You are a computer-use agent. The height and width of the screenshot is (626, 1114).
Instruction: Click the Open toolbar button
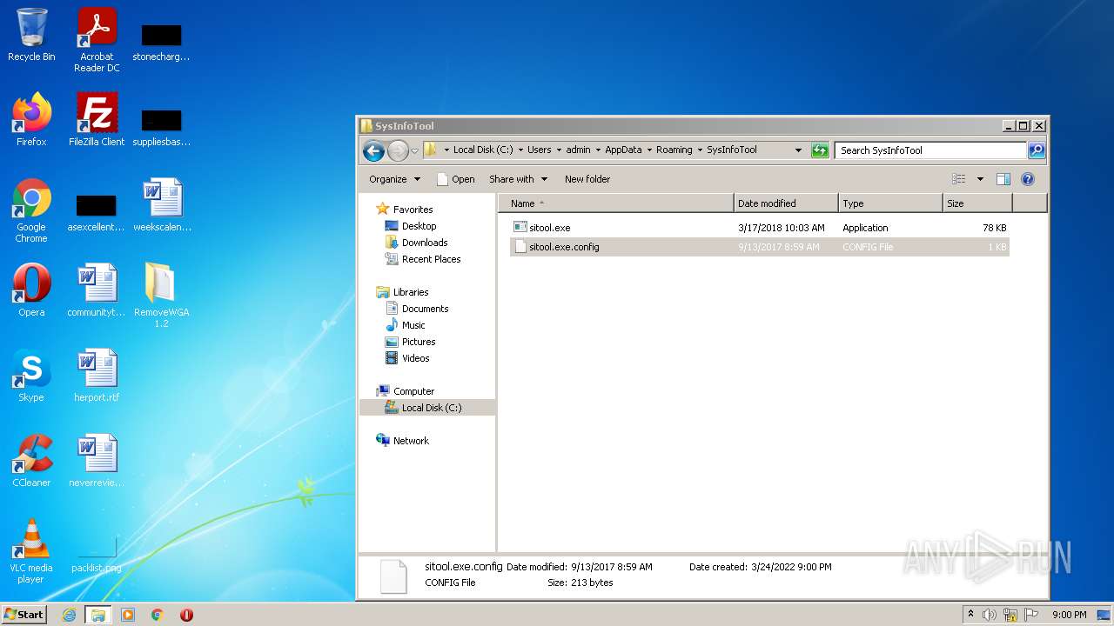click(x=455, y=179)
